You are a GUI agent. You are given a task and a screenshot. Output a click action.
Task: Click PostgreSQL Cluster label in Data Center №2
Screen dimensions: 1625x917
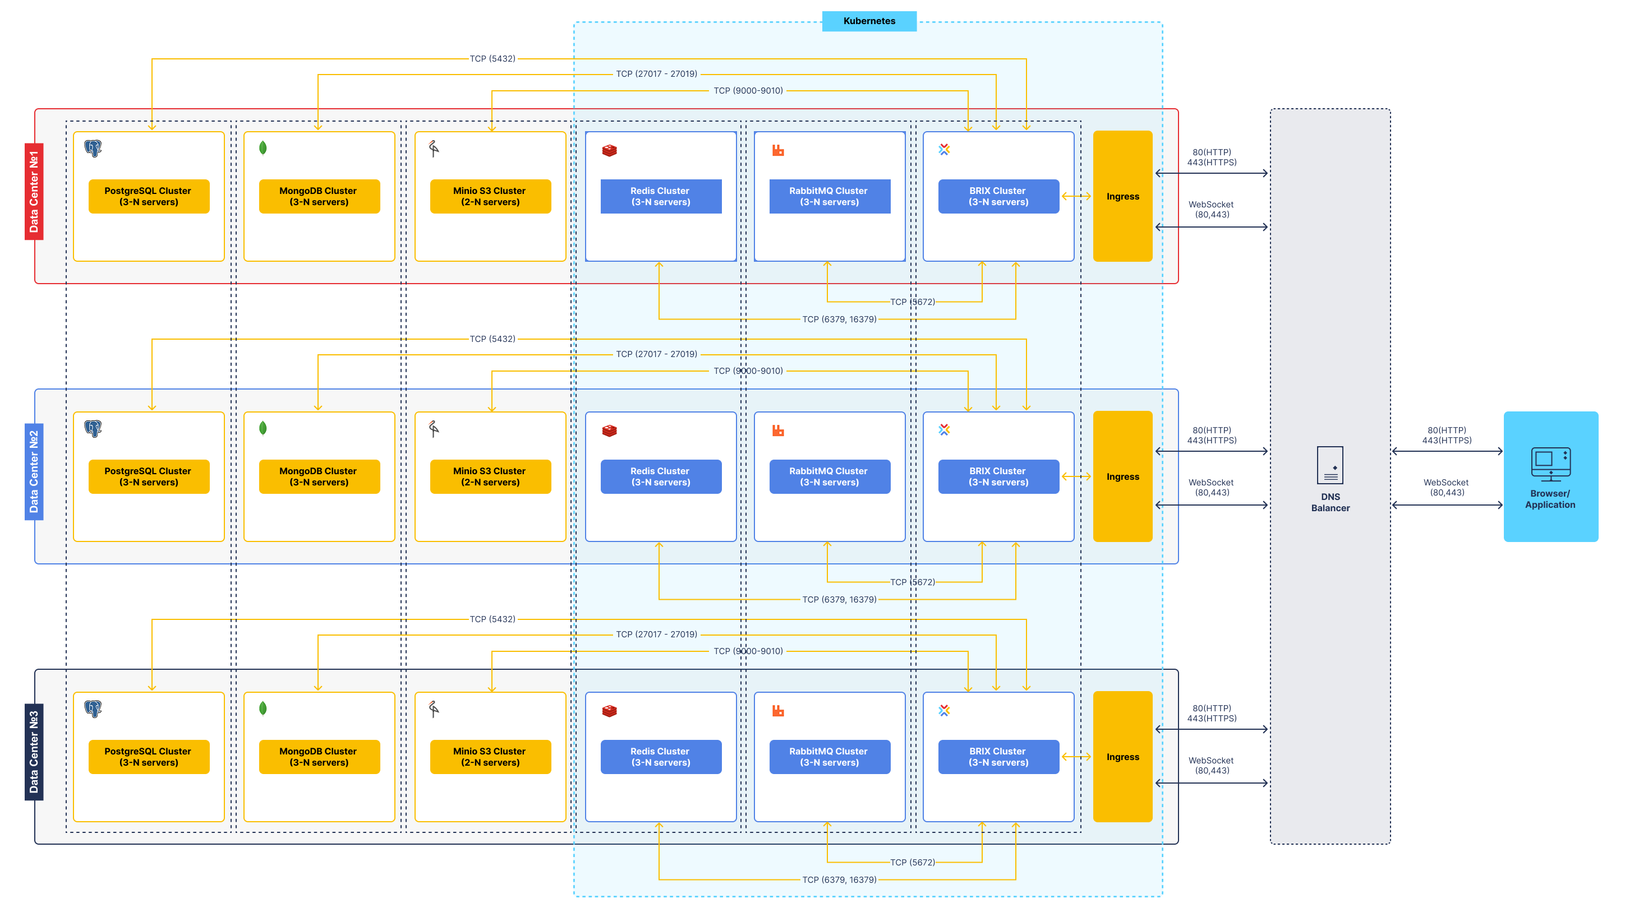(x=149, y=476)
